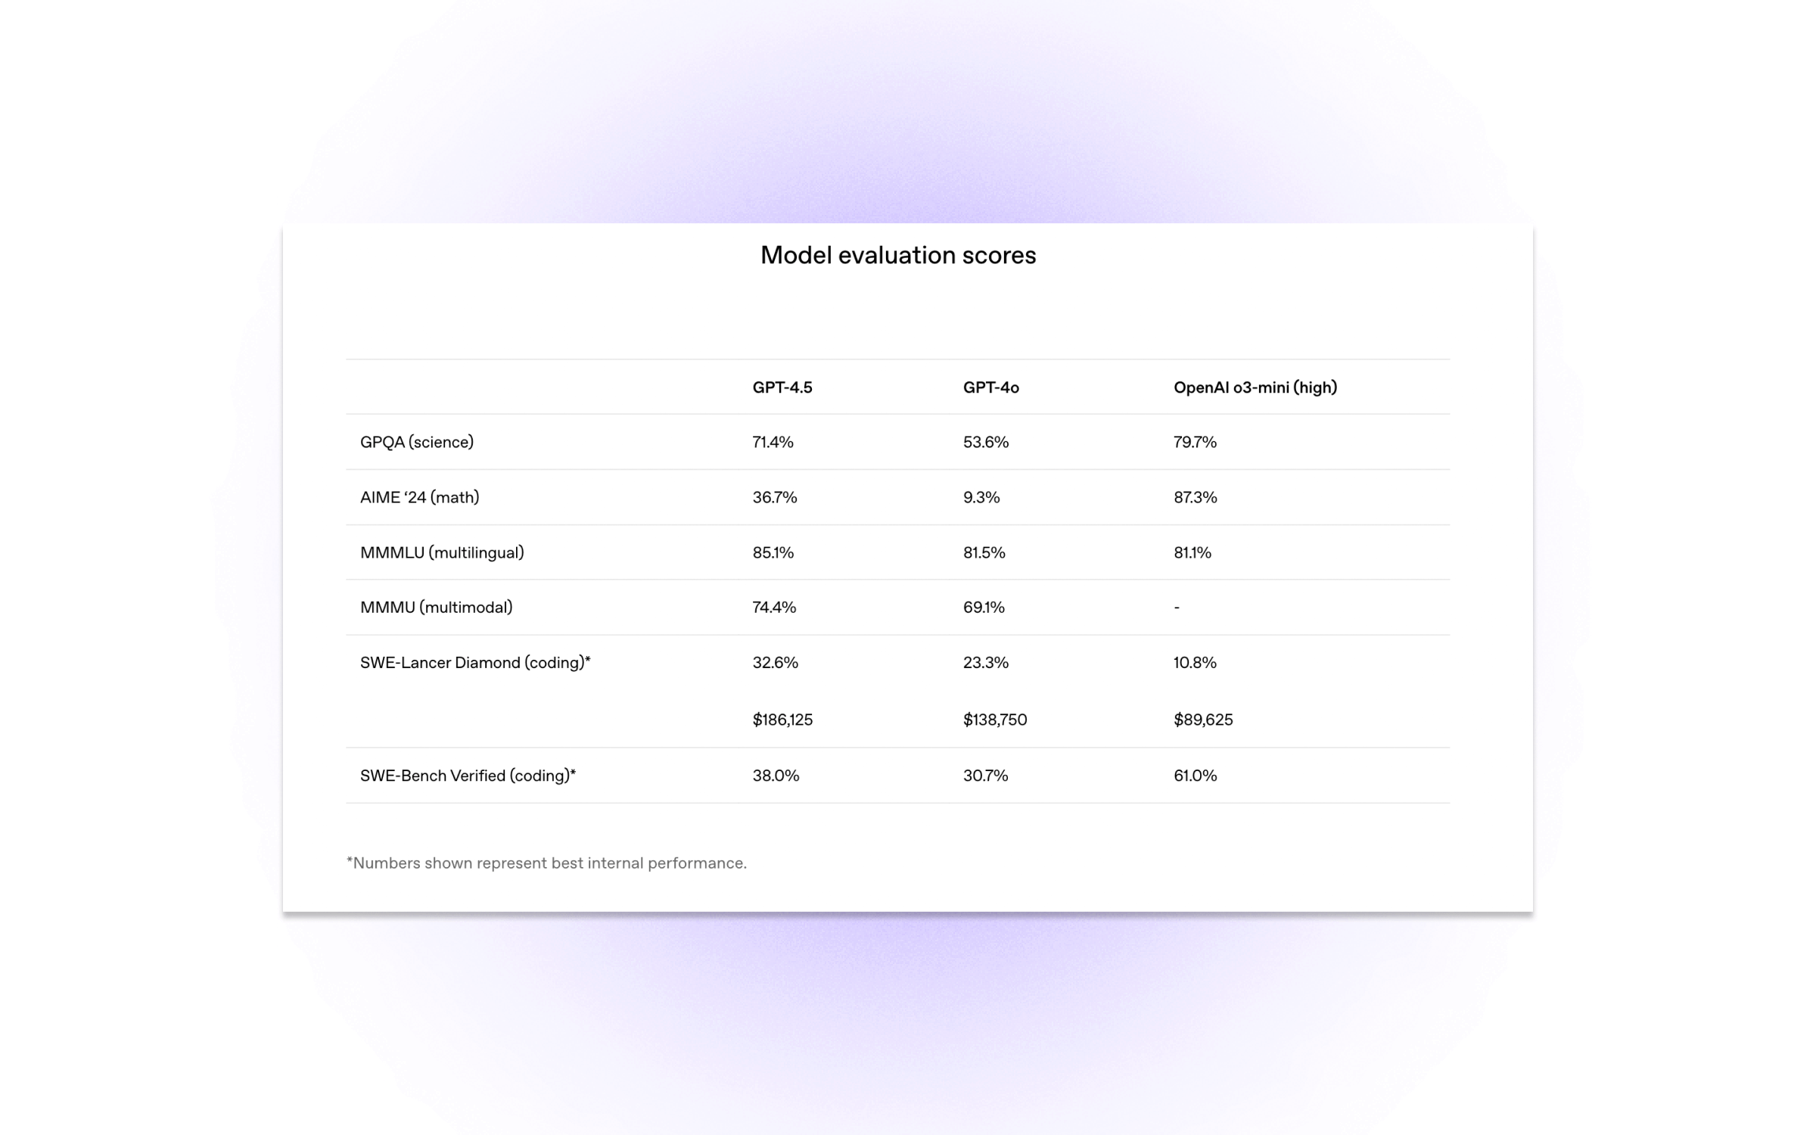Click the best internal performance footnote
The width and height of the screenshot is (1816, 1135).
coord(546,863)
